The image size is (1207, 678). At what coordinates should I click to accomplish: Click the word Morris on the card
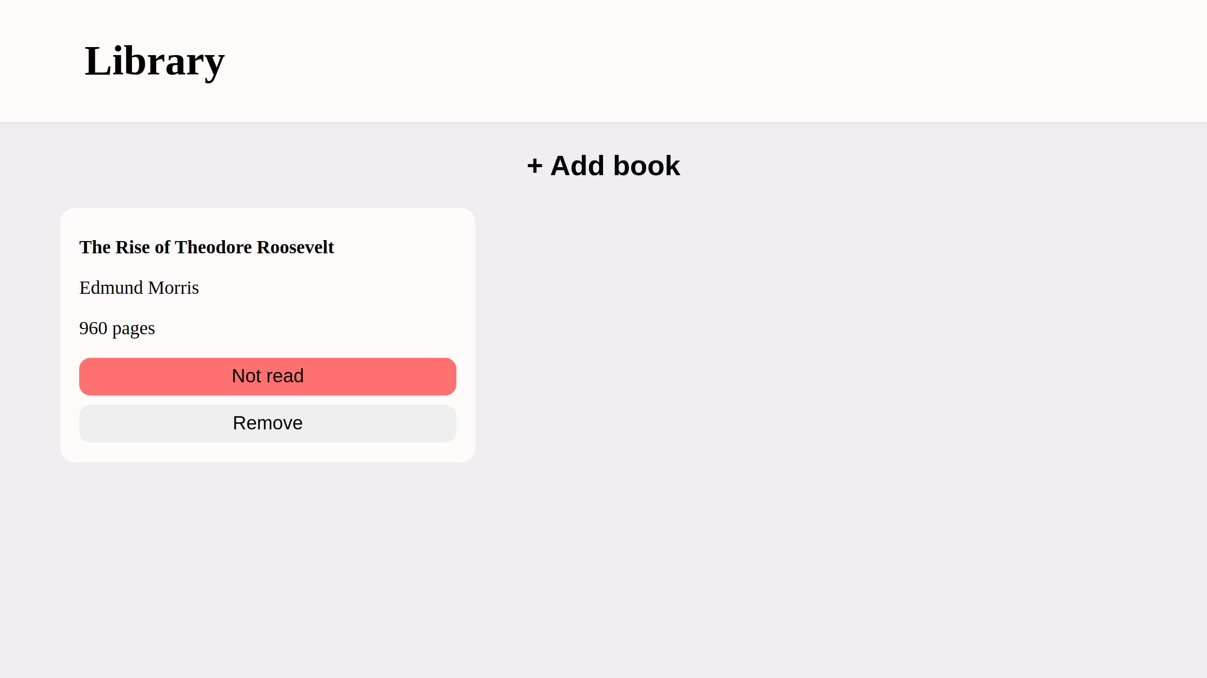click(174, 288)
